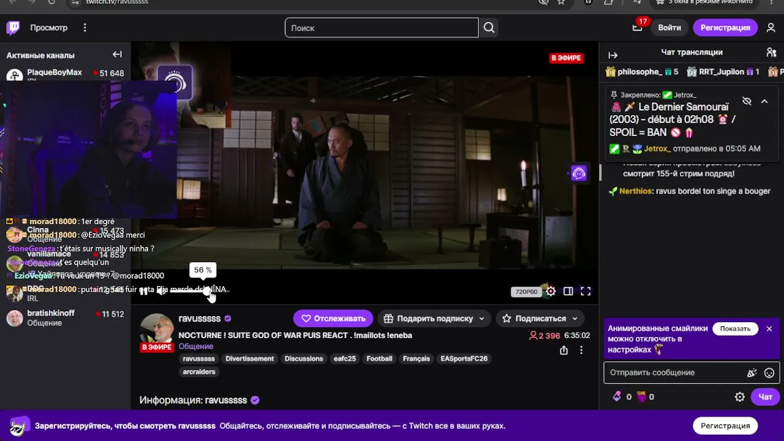The width and height of the screenshot is (784, 441).
Task: Toggle theatre mode on the player
Action: click(568, 292)
